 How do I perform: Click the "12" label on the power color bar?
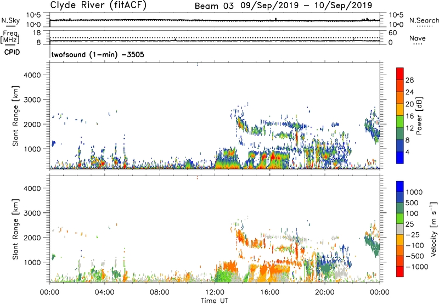[x=409, y=128]
